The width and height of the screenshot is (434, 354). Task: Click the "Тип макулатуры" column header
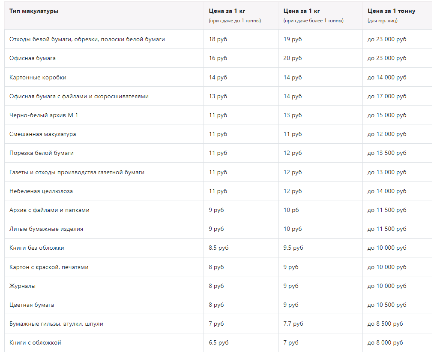[x=34, y=11]
